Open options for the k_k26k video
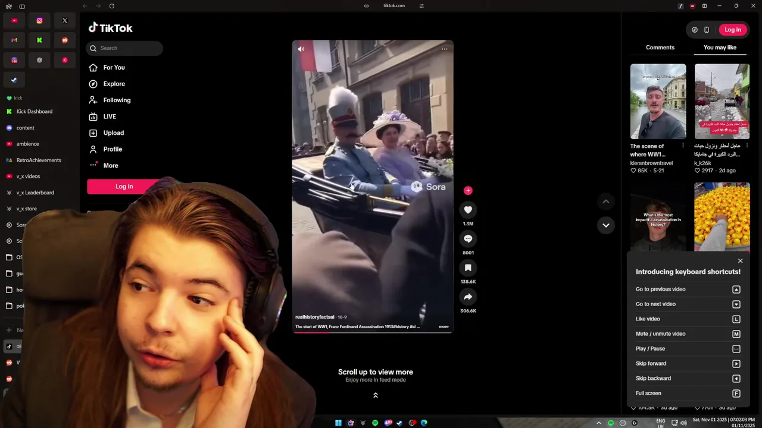The width and height of the screenshot is (762, 428). coord(747,146)
